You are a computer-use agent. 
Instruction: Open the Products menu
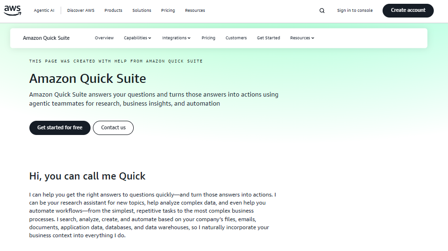pos(113,10)
